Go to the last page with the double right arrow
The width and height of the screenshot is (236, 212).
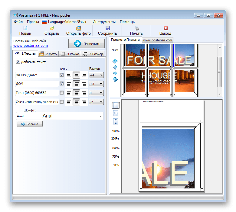pos(115,79)
